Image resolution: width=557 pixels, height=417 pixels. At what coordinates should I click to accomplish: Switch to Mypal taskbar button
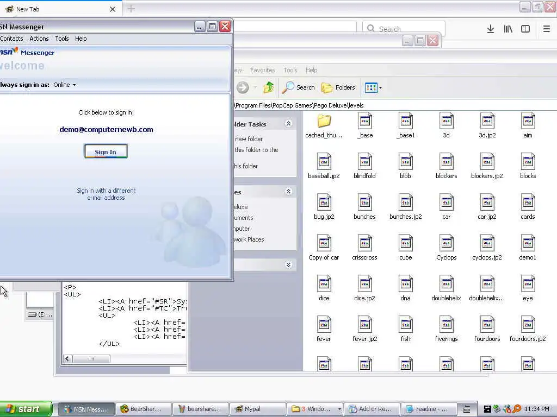(x=257, y=409)
